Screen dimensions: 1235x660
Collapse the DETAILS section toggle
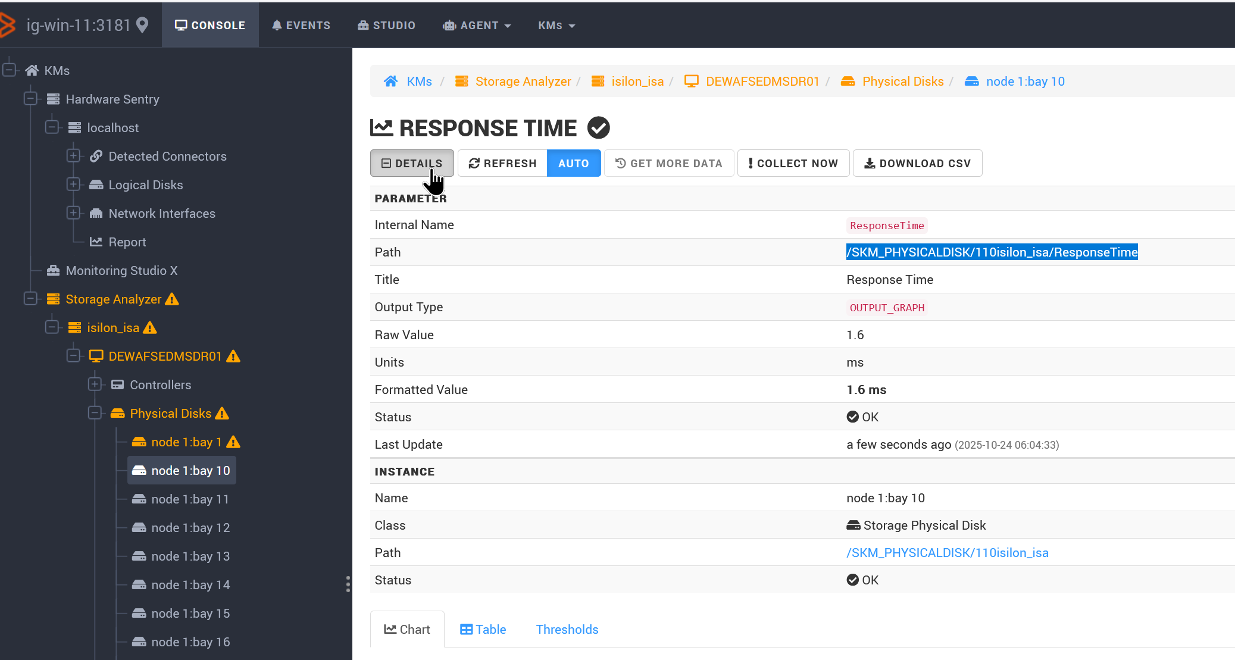click(x=412, y=164)
